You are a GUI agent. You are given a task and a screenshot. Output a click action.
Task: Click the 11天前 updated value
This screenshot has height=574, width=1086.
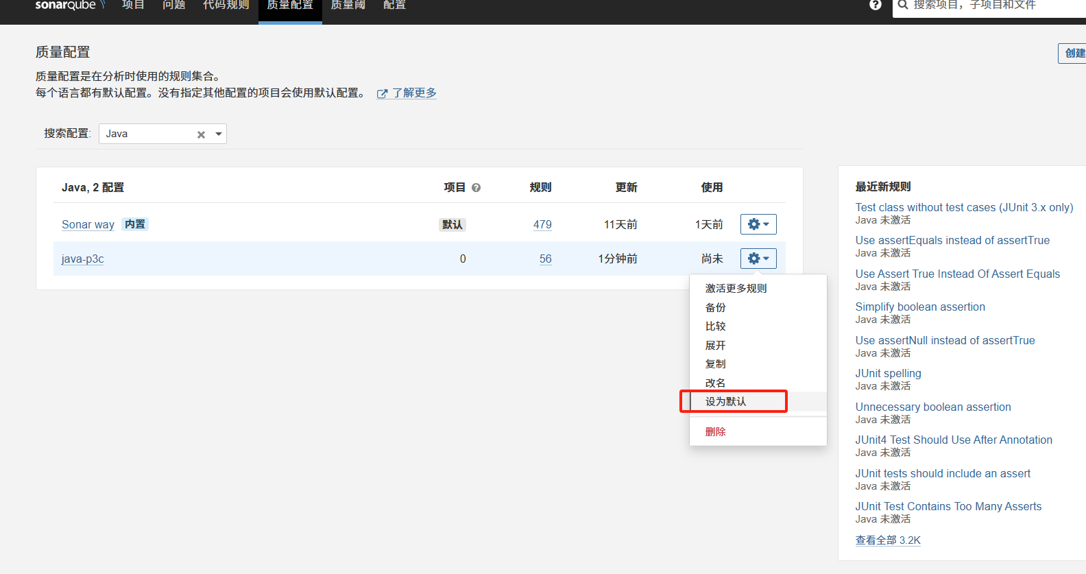point(620,224)
